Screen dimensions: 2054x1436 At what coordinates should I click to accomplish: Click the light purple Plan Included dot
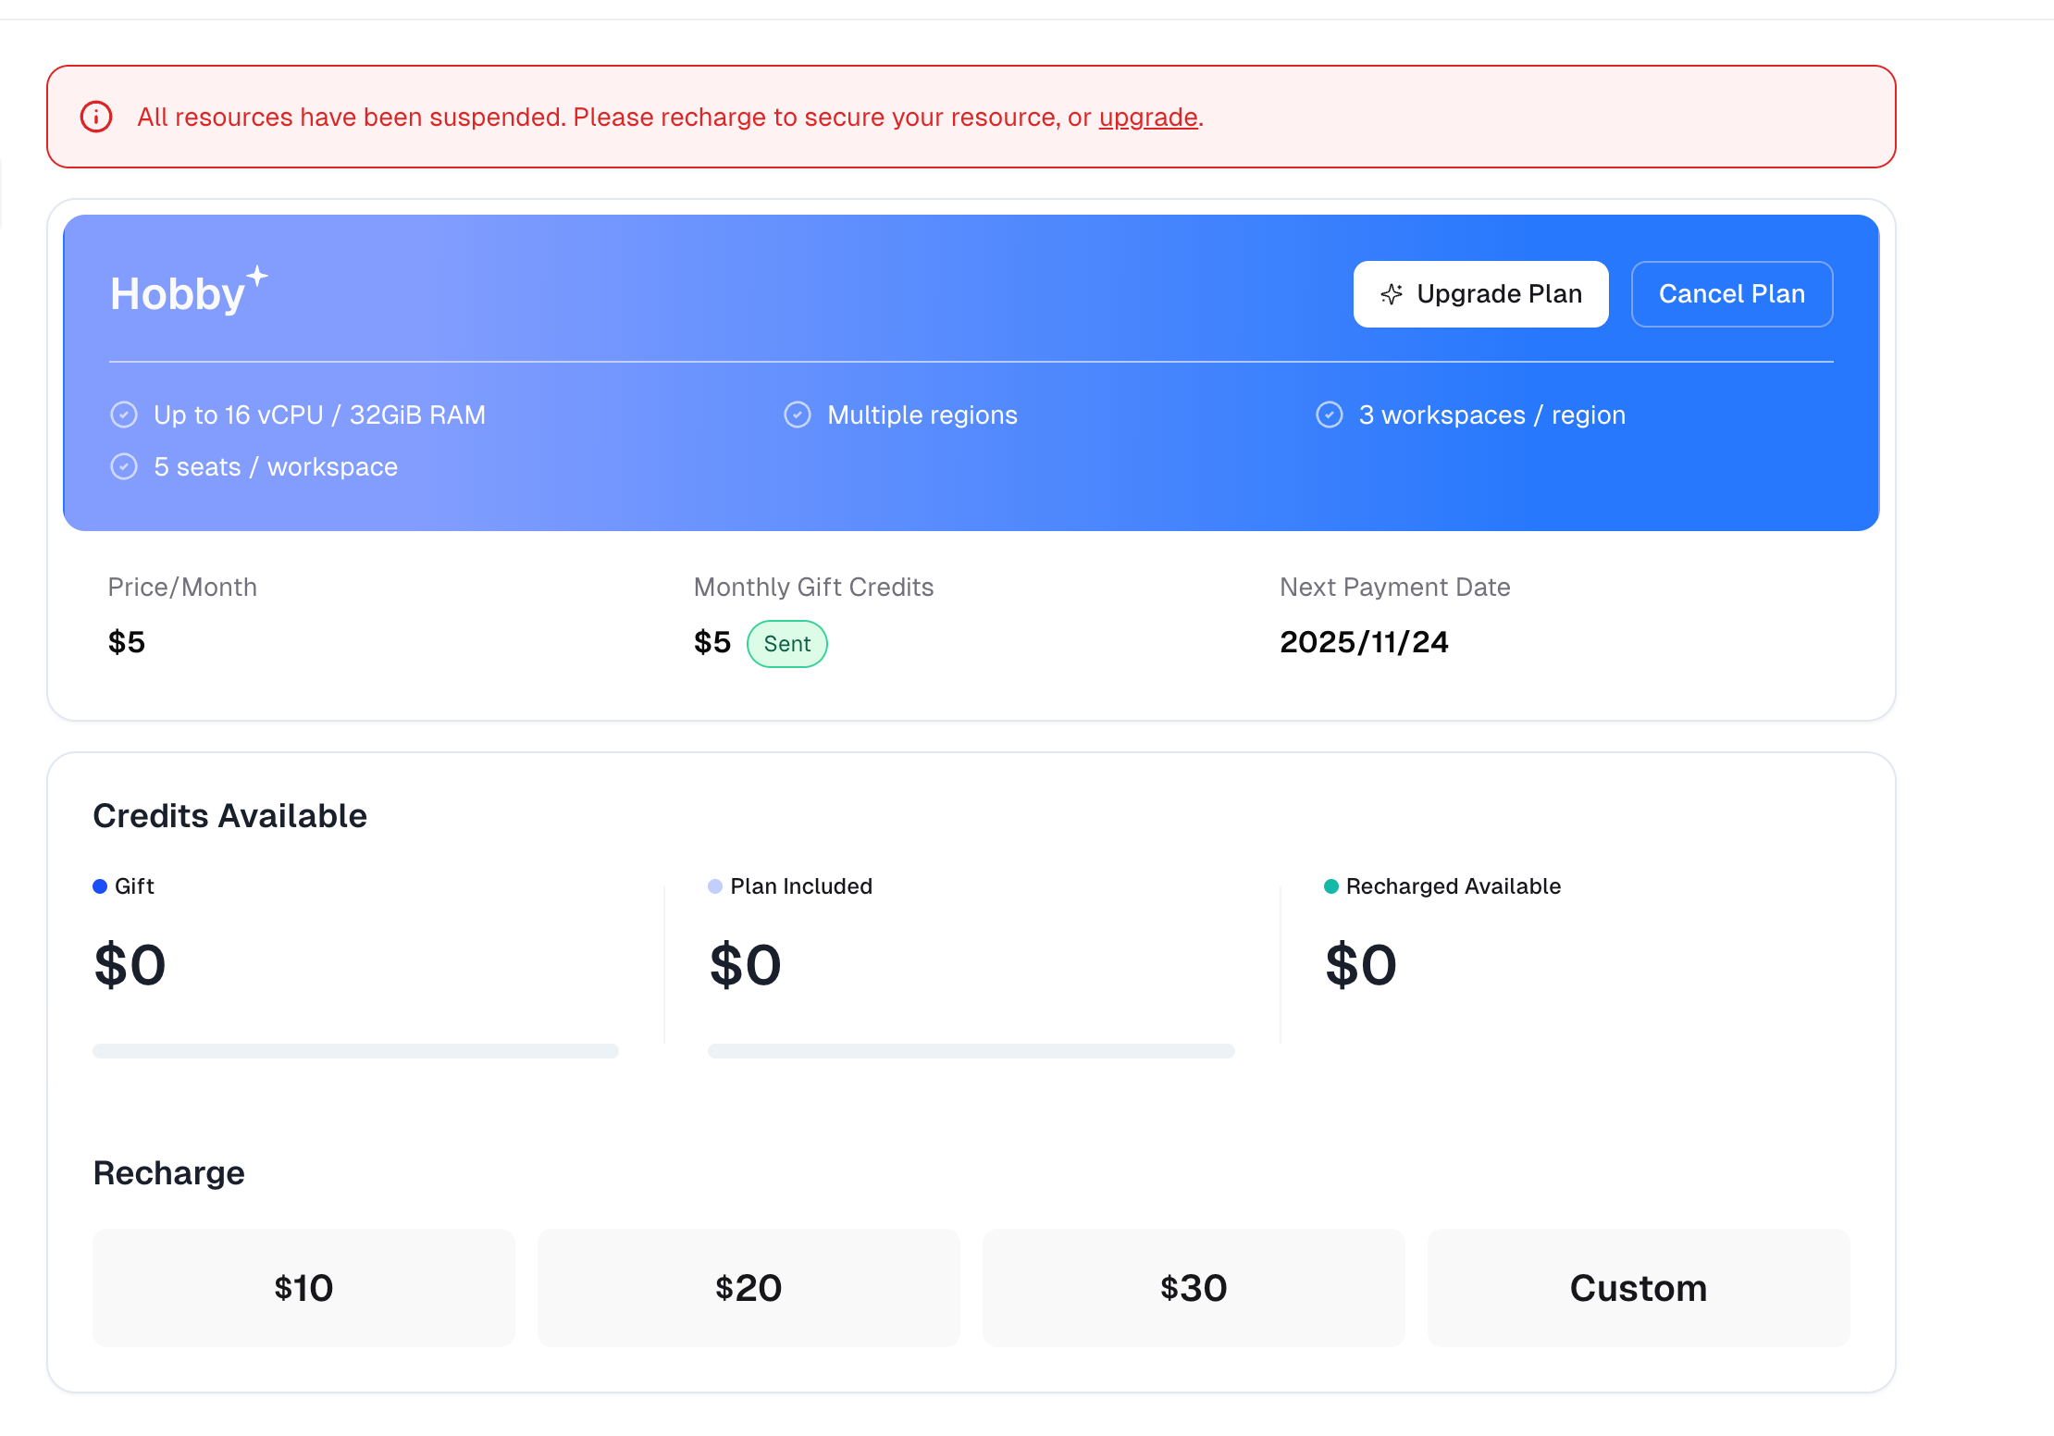pos(715,886)
